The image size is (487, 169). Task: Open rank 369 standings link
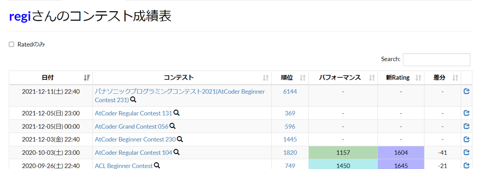tap(290, 113)
